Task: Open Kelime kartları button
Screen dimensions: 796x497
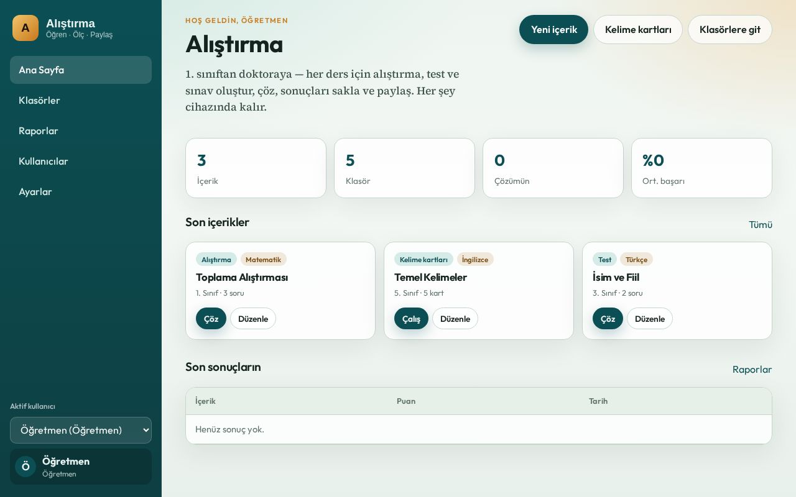Action: pos(638,29)
